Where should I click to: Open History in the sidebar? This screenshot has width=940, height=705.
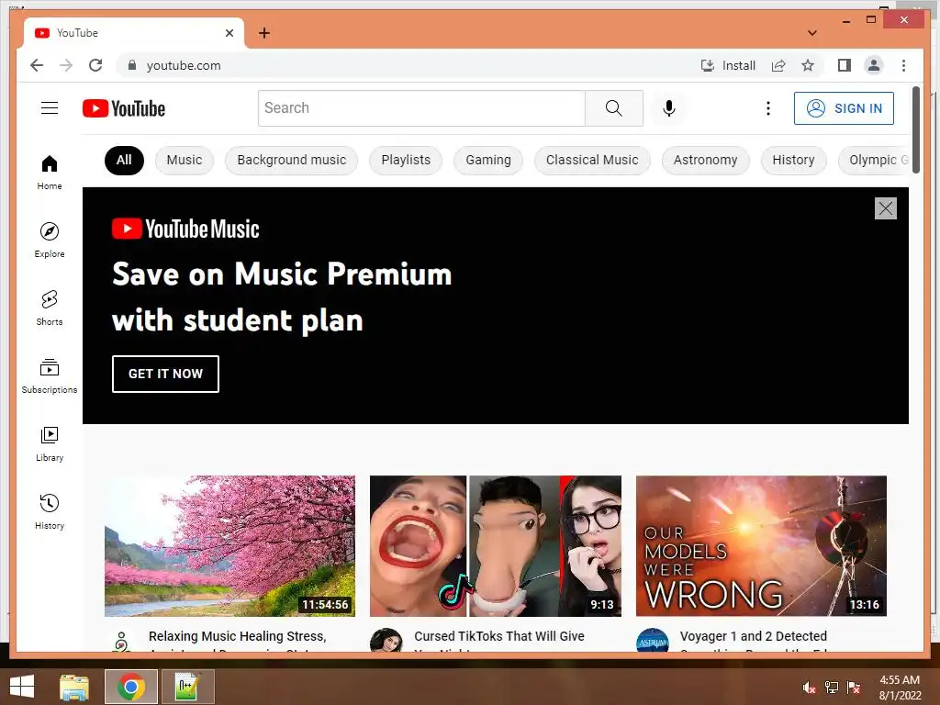point(50,511)
